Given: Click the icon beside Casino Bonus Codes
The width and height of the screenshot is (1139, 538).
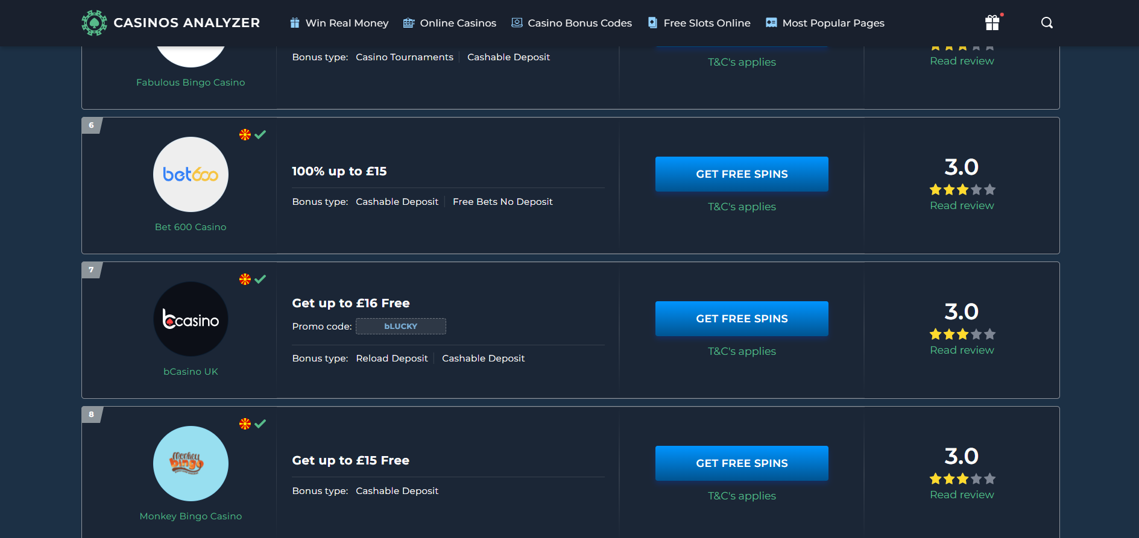Looking at the screenshot, I should click(x=517, y=23).
